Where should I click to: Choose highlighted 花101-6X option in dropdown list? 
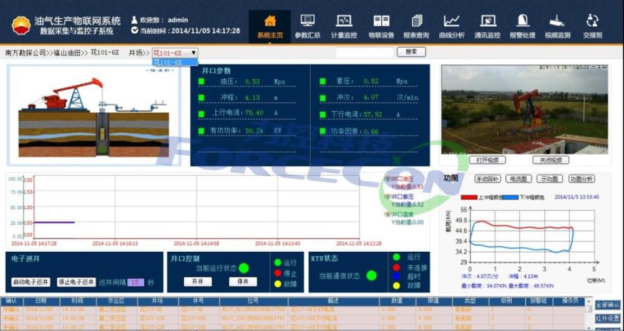coord(175,62)
